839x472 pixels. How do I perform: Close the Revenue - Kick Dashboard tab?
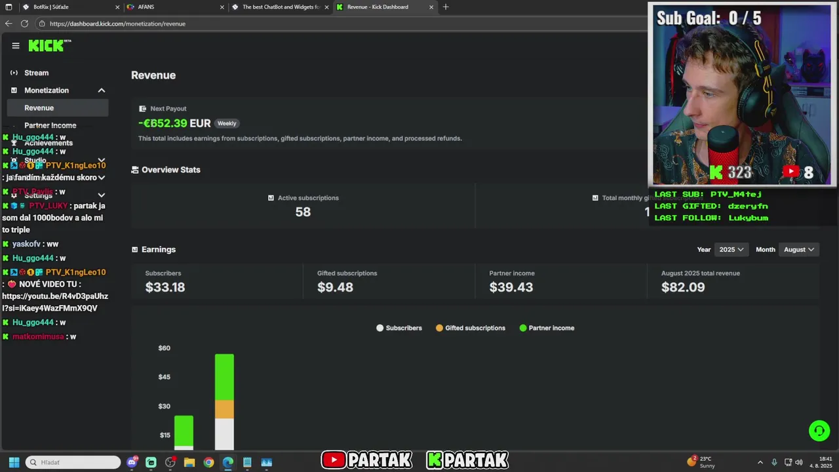click(x=431, y=7)
